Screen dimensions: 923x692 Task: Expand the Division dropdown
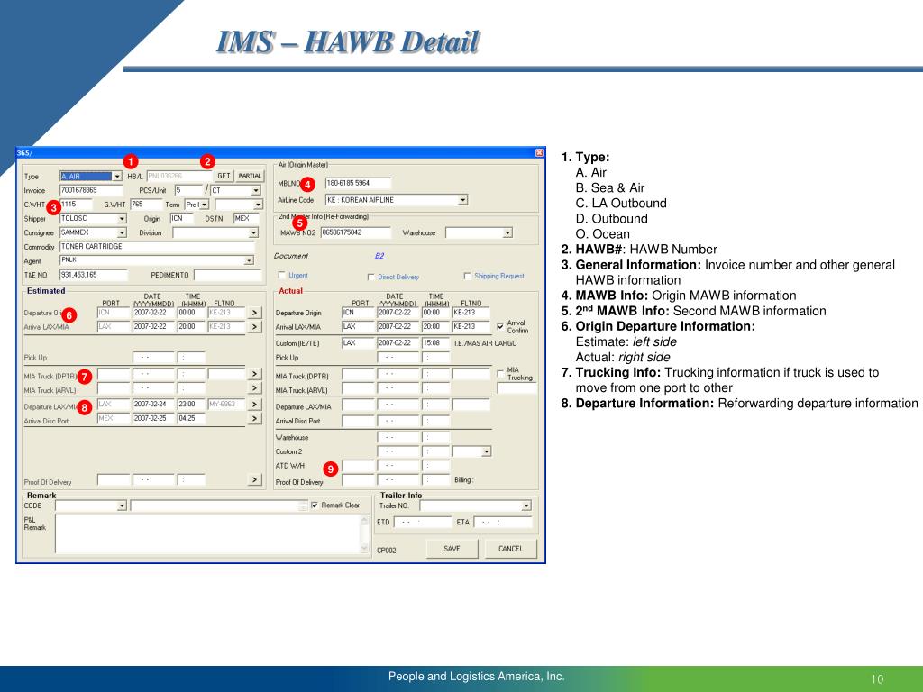click(x=253, y=233)
